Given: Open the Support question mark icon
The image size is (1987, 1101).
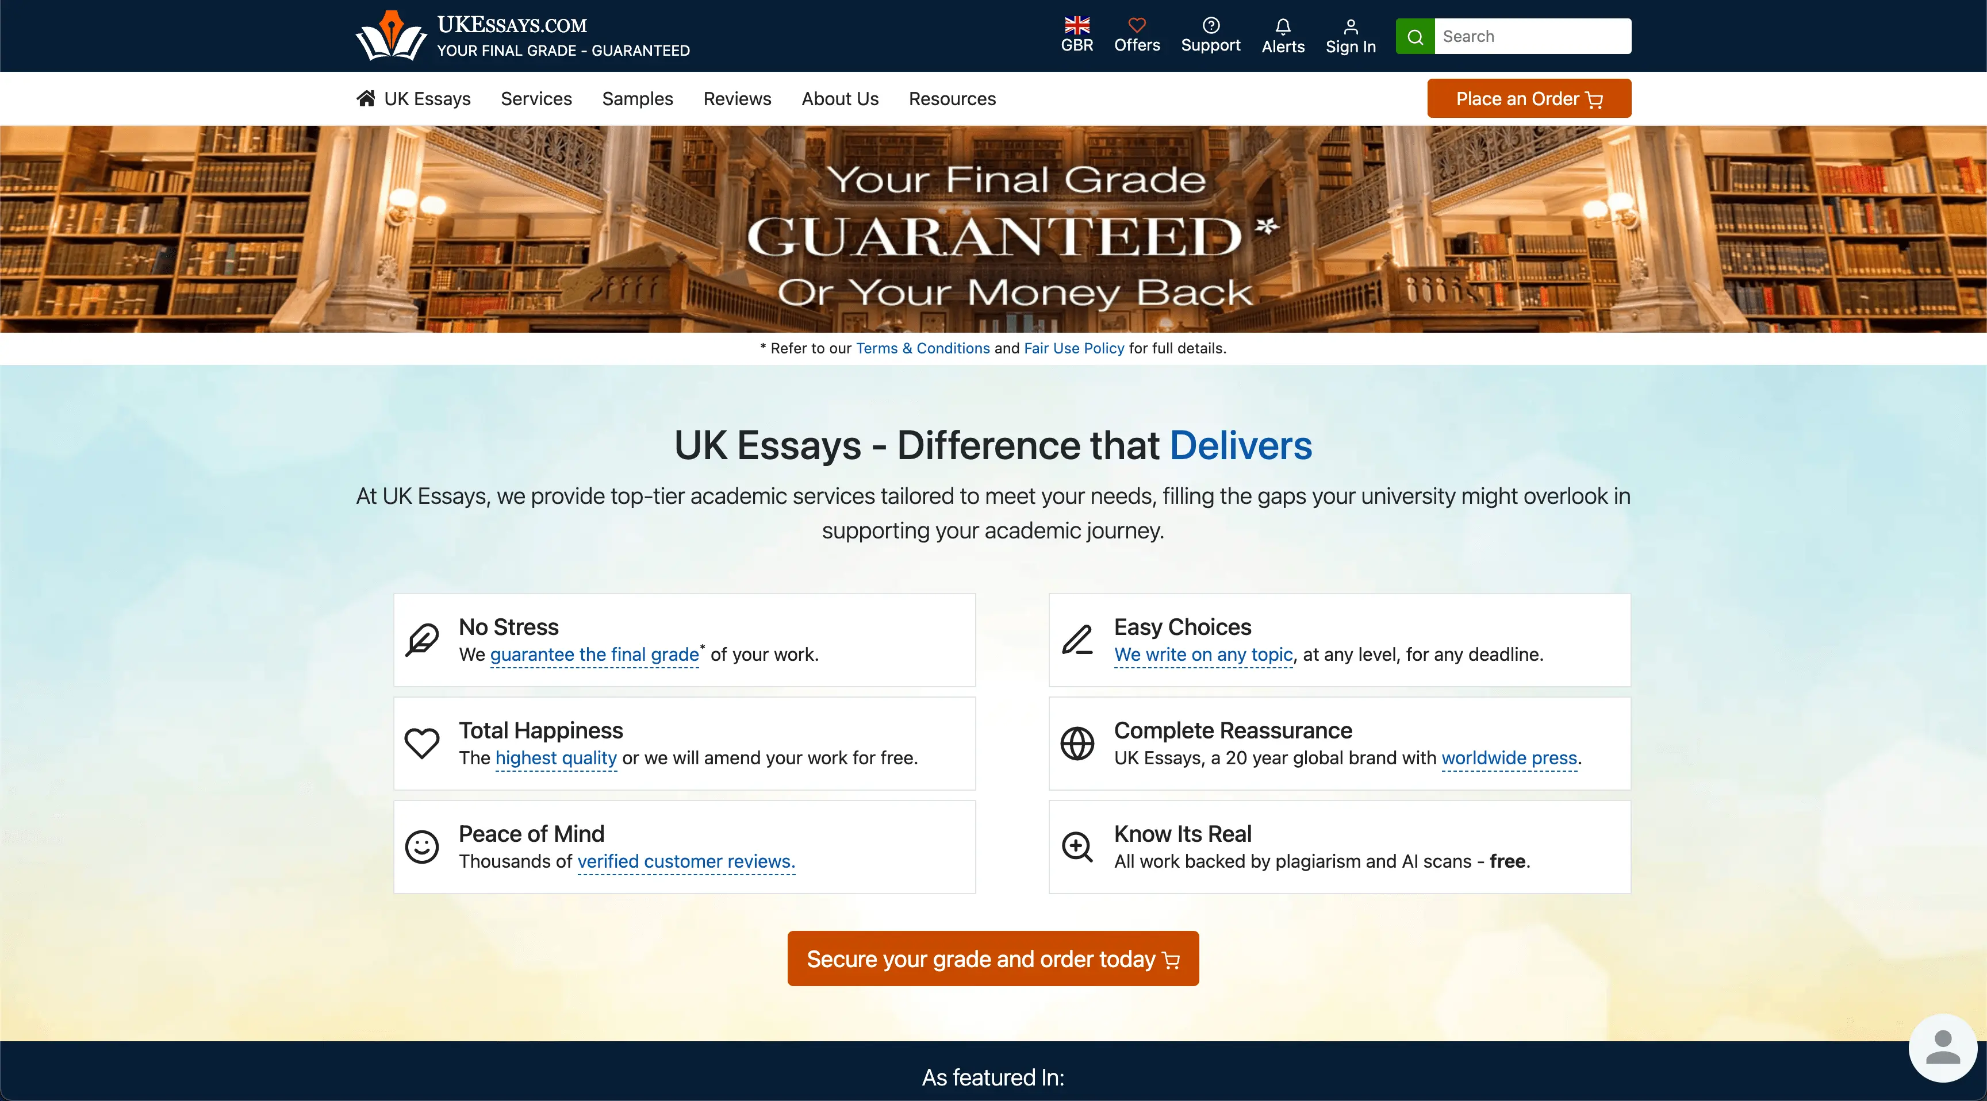Looking at the screenshot, I should [x=1210, y=25].
